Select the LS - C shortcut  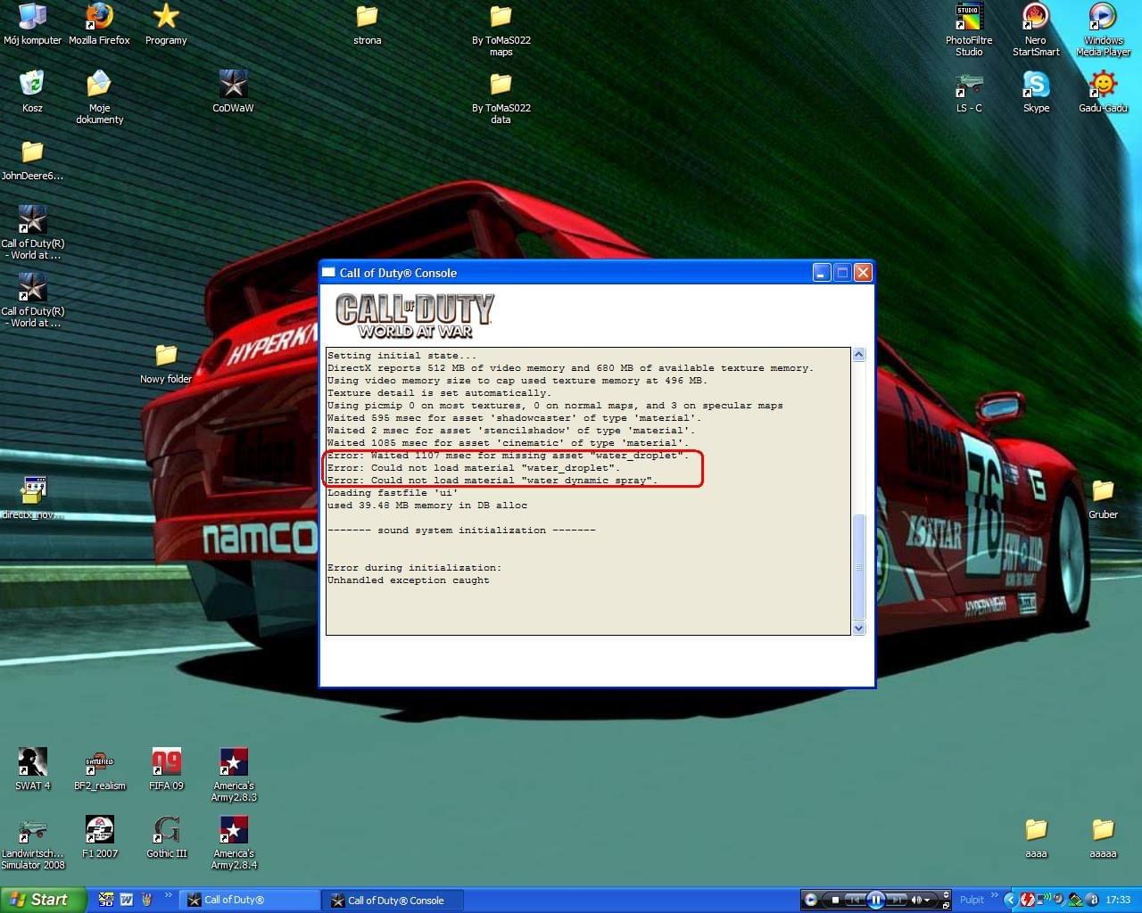969,92
